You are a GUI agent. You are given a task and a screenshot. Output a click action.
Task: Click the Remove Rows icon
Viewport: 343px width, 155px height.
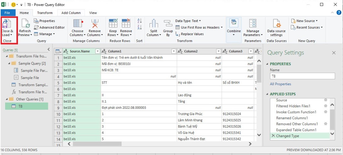pyautogui.click(x=126, y=23)
